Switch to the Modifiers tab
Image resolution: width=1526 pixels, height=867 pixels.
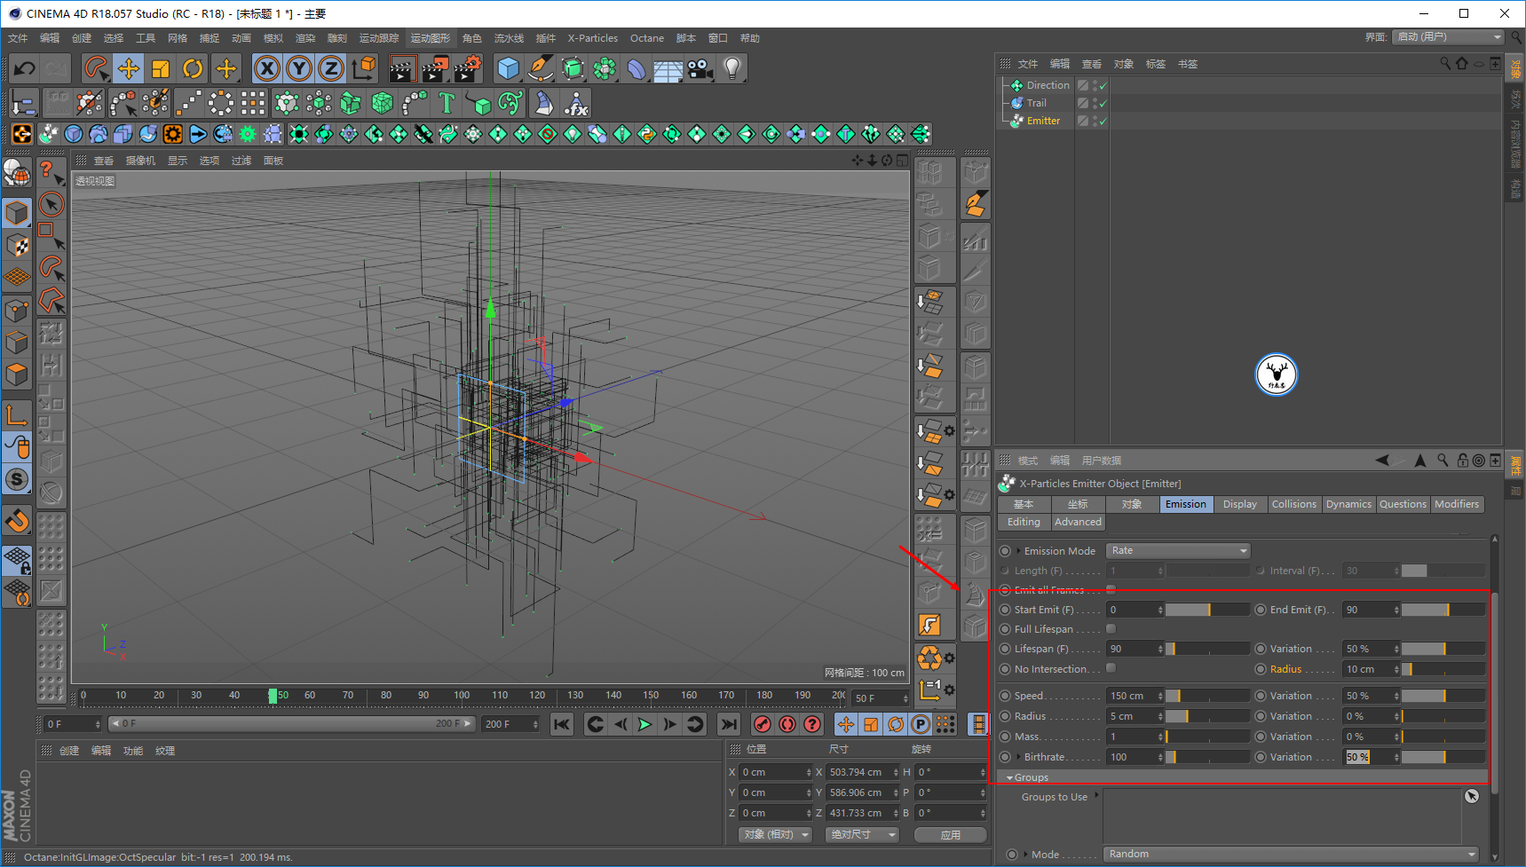pos(1457,504)
